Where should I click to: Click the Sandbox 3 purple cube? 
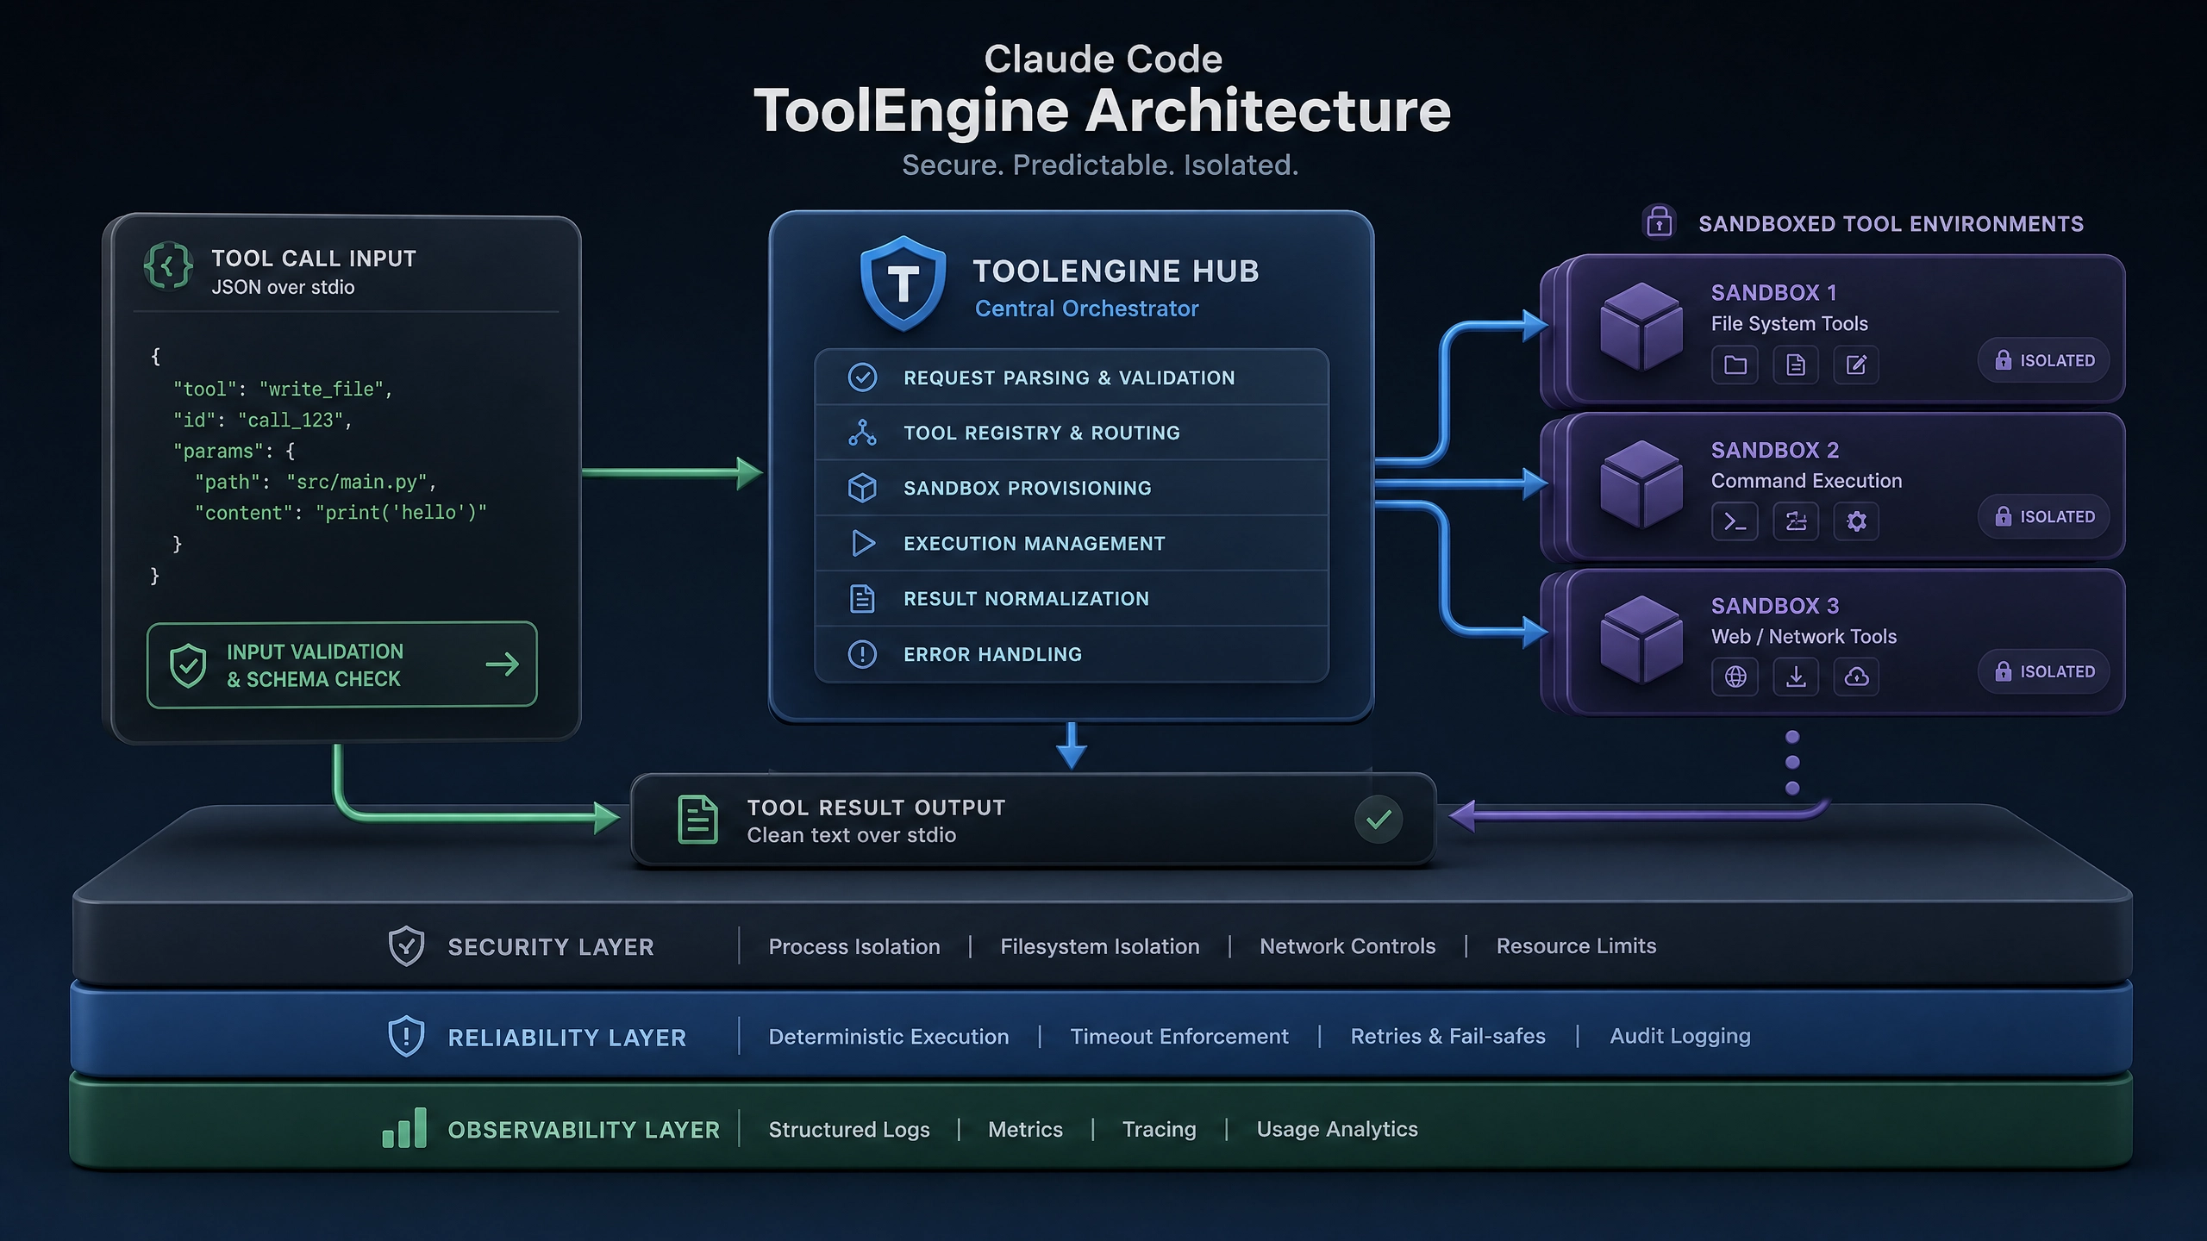click(1641, 639)
